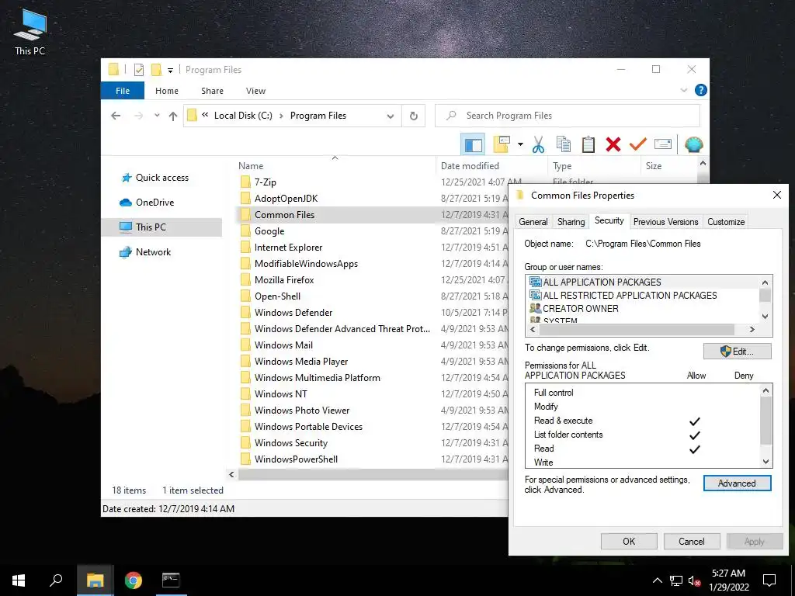Click user names list horizontal scrollbar
Viewport: 795px width, 596px height.
637,329
